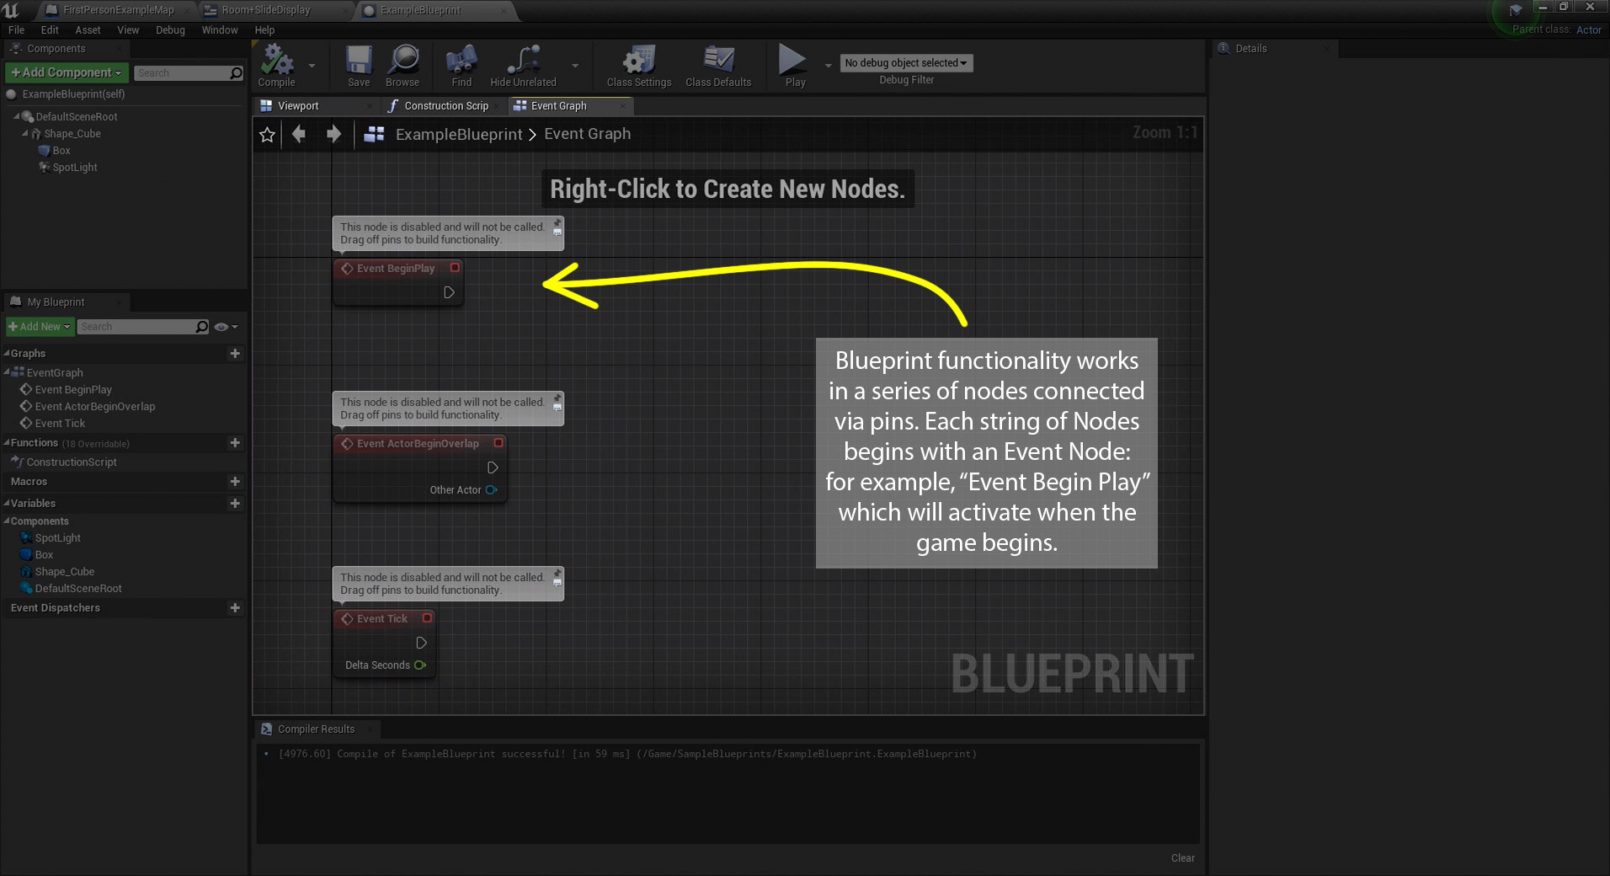Click Event Tick red delegate pin
Image resolution: width=1610 pixels, height=876 pixels.
[427, 618]
